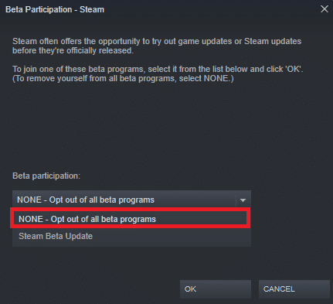Apply the beta choice by clicking OK
This screenshot has height=304, width=333.
[x=216, y=289]
